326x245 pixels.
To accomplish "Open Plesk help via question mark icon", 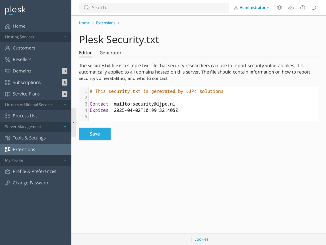I will 302,8.
